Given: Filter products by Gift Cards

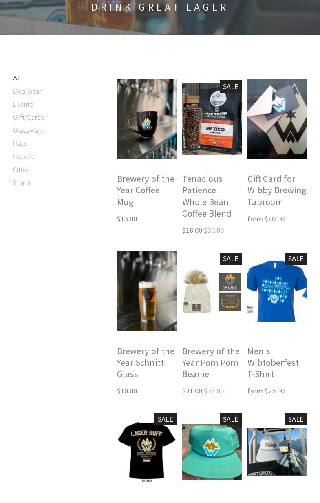Looking at the screenshot, I should click(29, 117).
